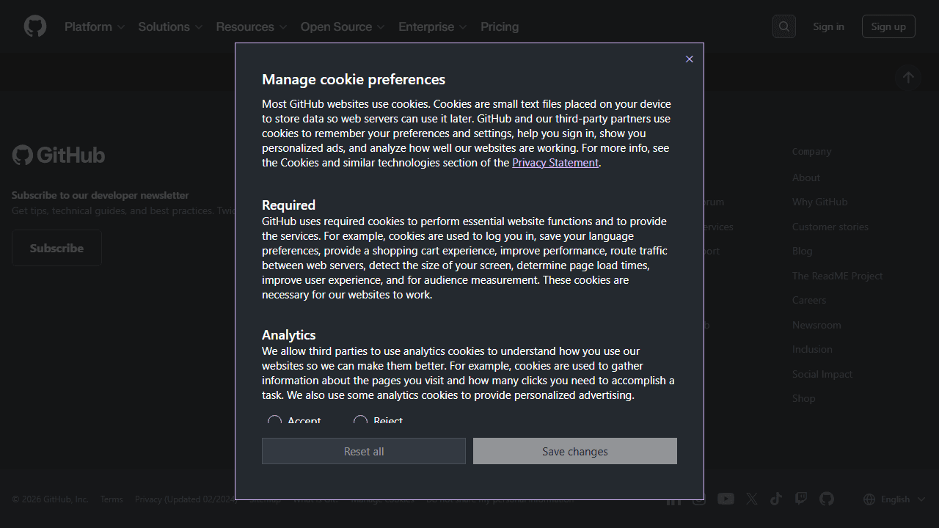Open The ReadME Project link
The width and height of the screenshot is (939, 528).
pyautogui.click(x=837, y=276)
